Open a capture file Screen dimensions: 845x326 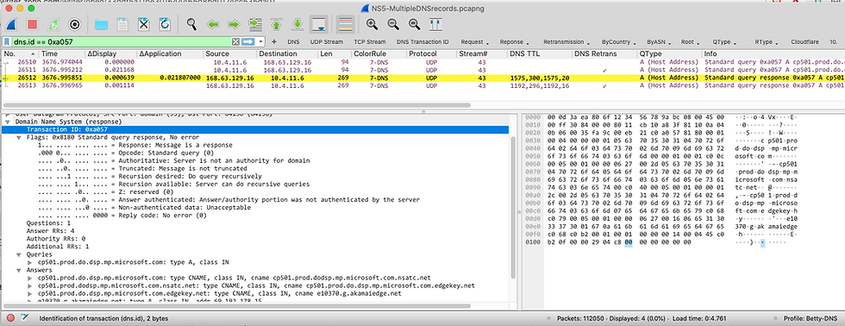tap(101, 24)
